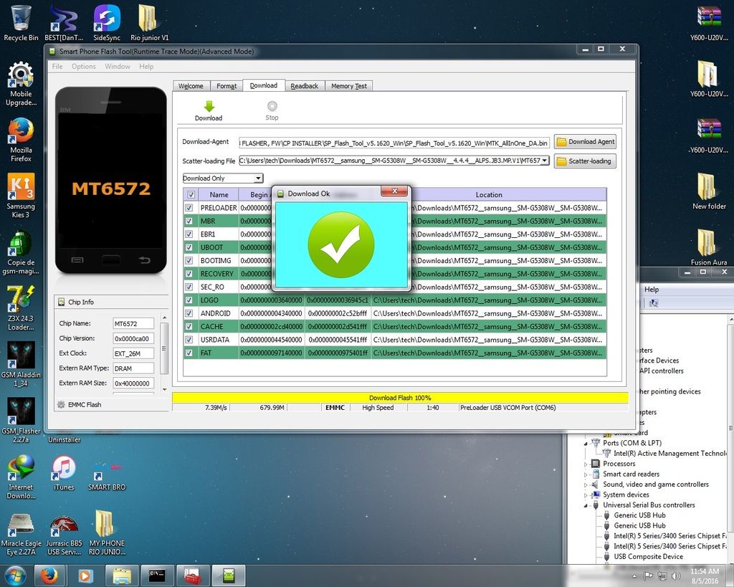Click the Download Agent browse button

585,142
